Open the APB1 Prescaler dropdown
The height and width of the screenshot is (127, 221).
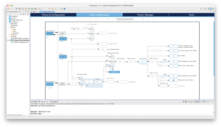coord(154,61)
